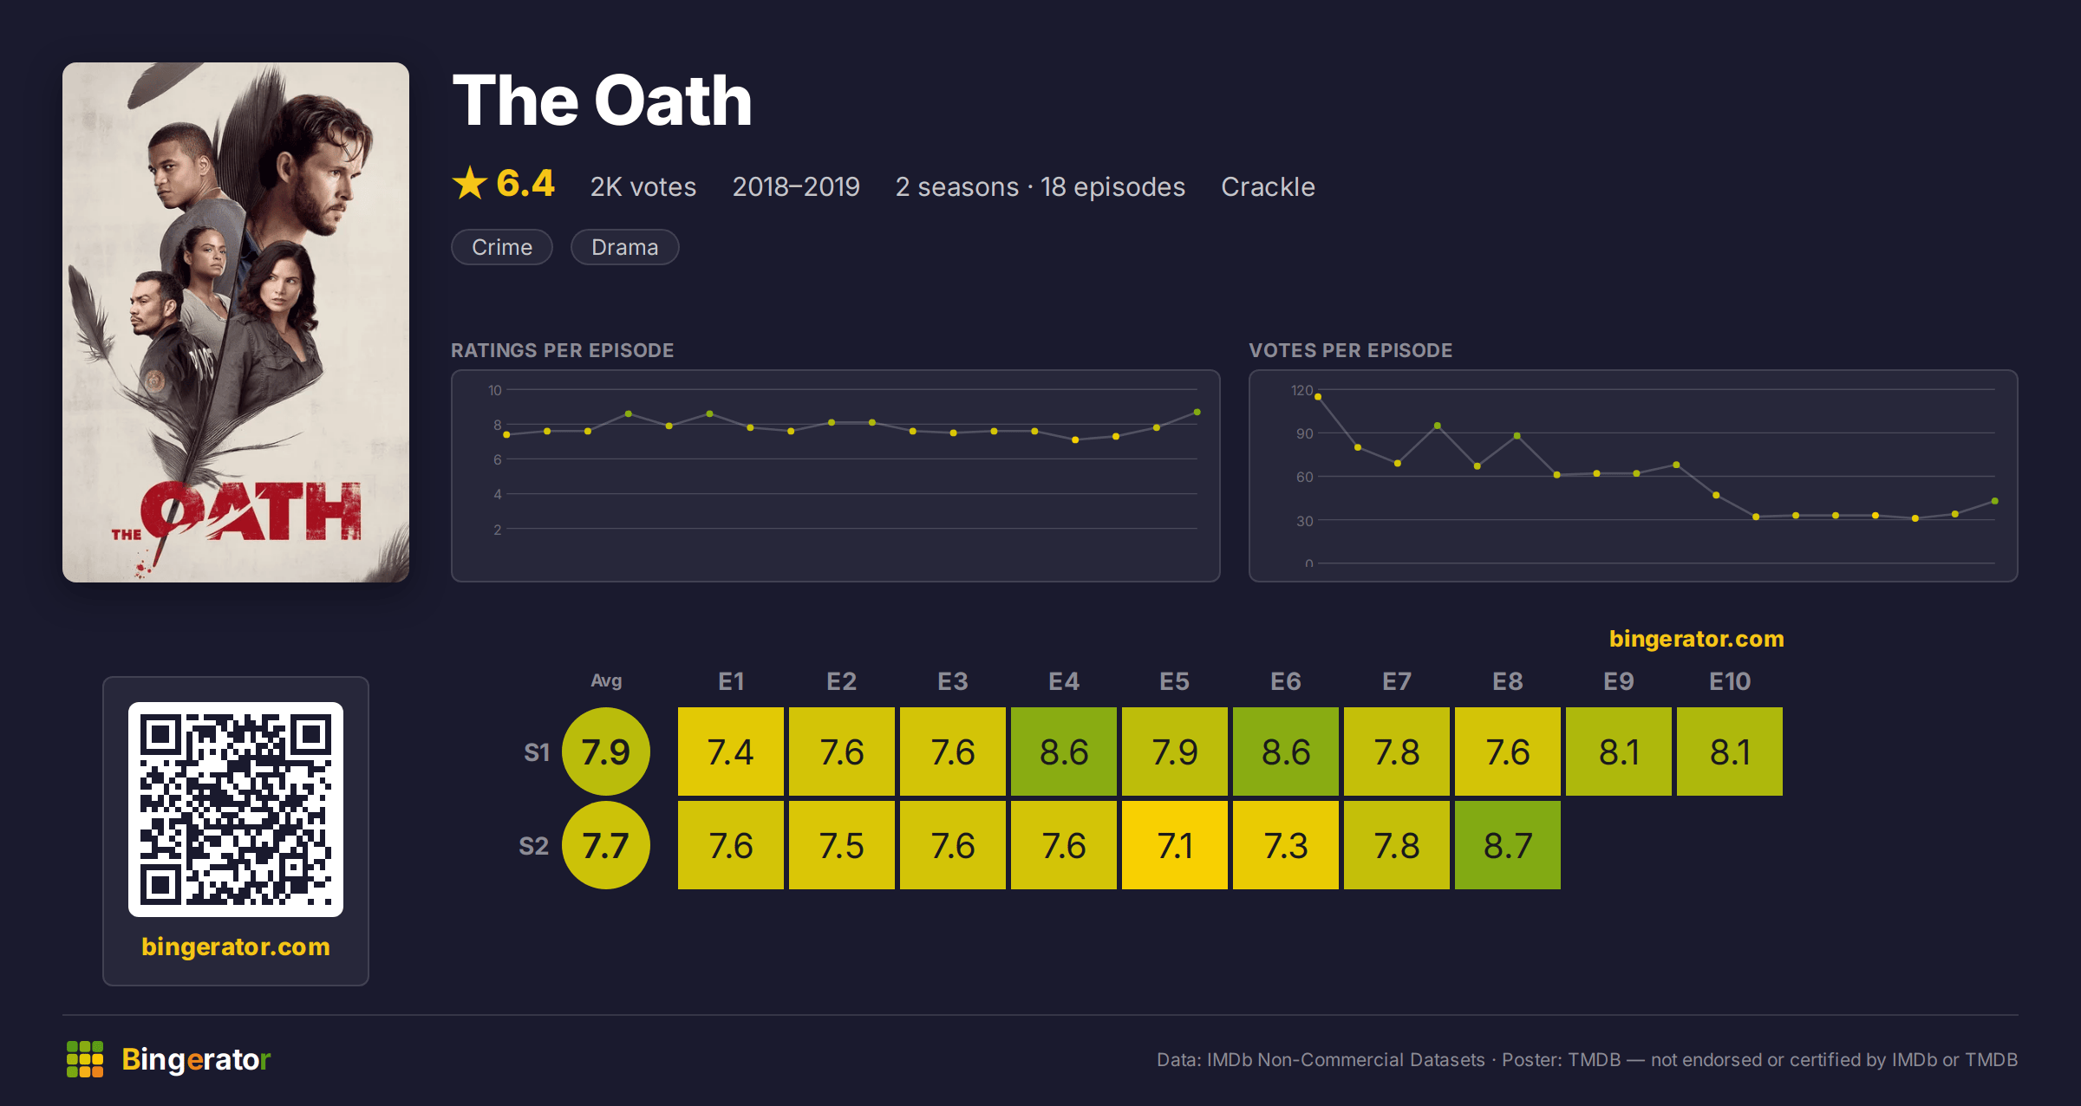Viewport: 2081px width, 1106px height.
Task: Select the Drama genre tag
Action: coord(624,247)
